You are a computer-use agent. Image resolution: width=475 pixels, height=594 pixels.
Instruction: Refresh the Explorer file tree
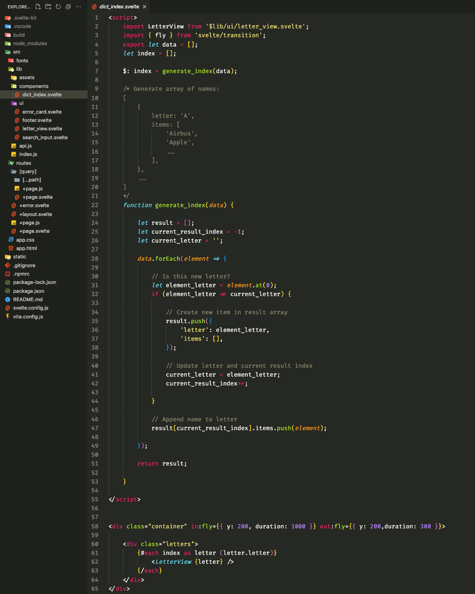tap(58, 7)
